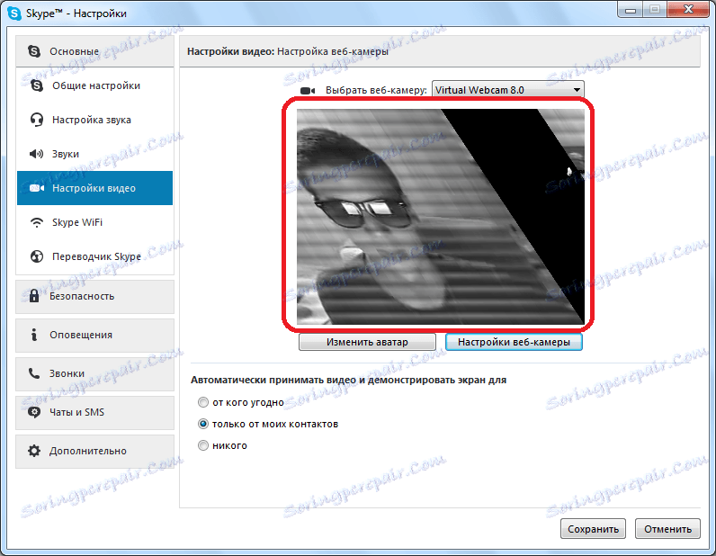Screen dimensions: 716x556
Task: Choose the 'никого' radio option
Action: (x=203, y=445)
